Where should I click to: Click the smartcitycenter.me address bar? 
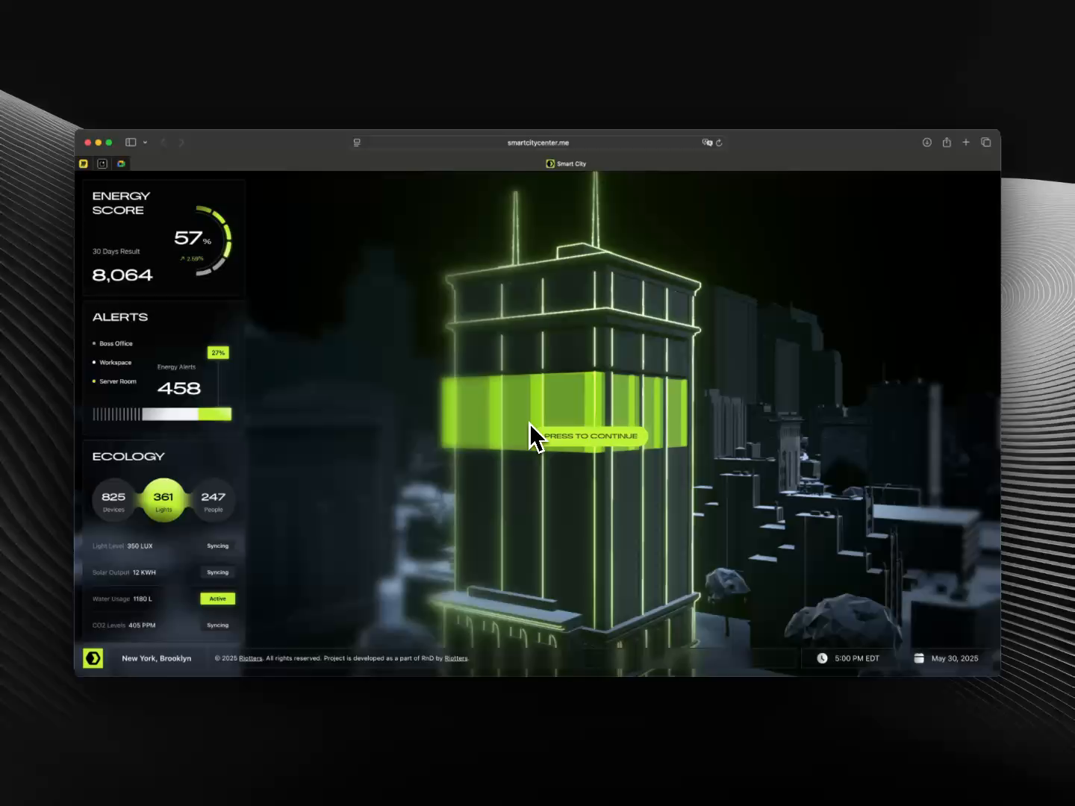537,142
